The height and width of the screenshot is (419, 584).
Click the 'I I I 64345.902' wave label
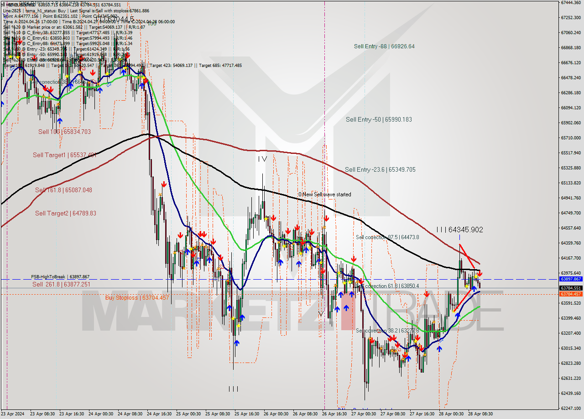pos(459,230)
